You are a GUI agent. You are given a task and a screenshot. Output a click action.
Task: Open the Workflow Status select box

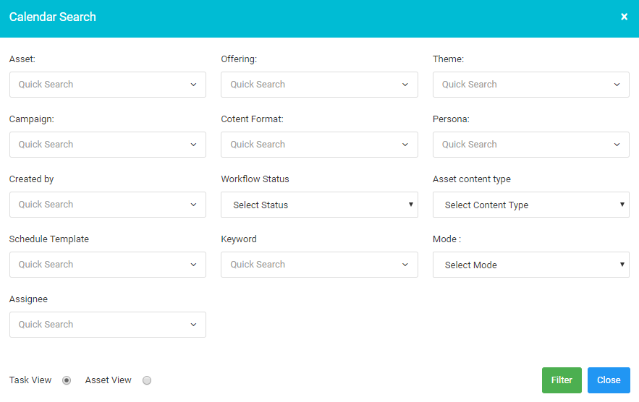pyautogui.click(x=319, y=205)
